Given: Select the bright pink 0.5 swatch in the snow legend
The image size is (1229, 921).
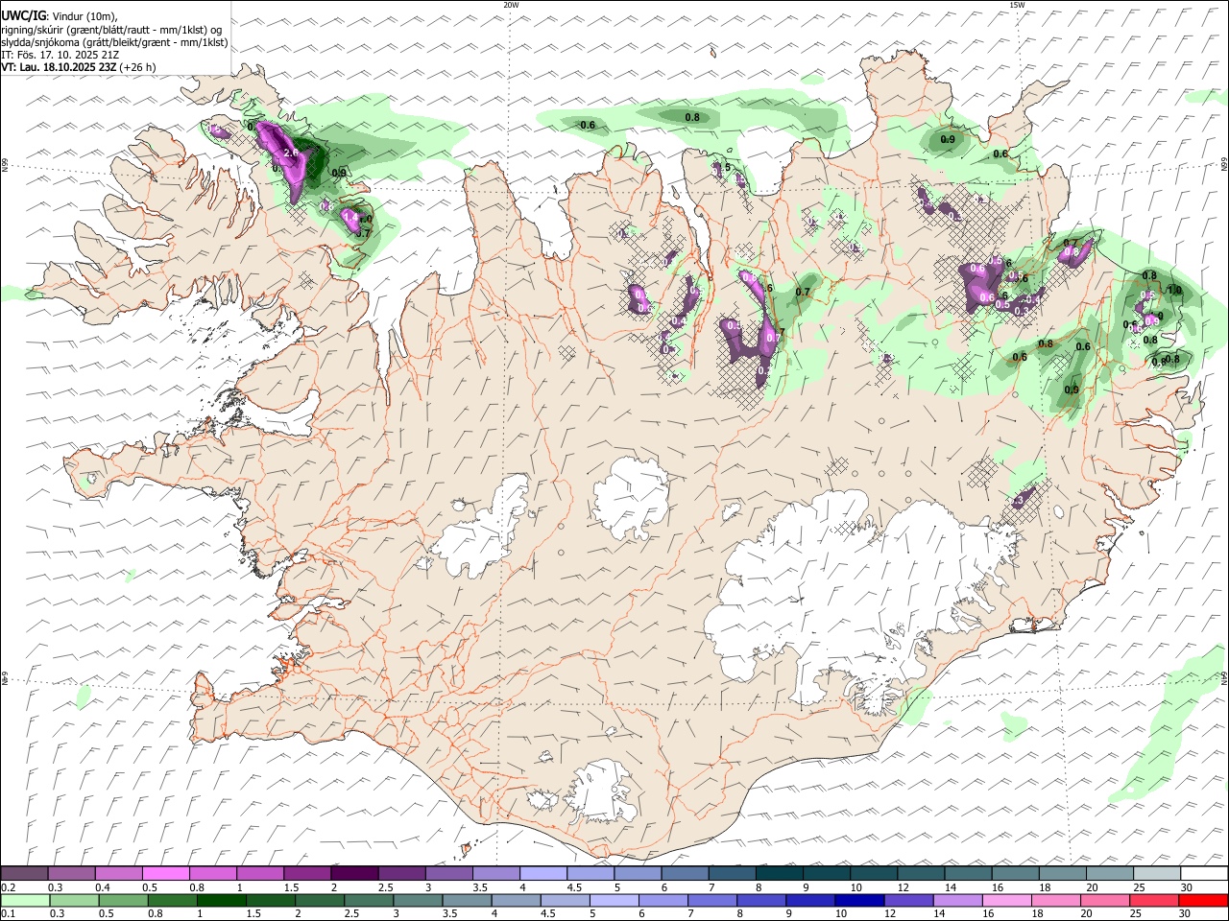Looking at the screenshot, I should pyautogui.click(x=165, y=873).
